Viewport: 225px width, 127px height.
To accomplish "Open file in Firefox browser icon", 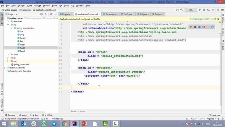I will pyautogui.click(x=195, y=27).
